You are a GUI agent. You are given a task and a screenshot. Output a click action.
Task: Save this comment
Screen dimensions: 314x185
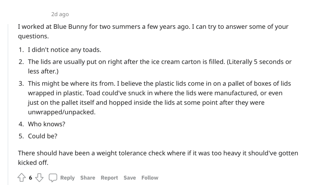click(x=130, y=177)
